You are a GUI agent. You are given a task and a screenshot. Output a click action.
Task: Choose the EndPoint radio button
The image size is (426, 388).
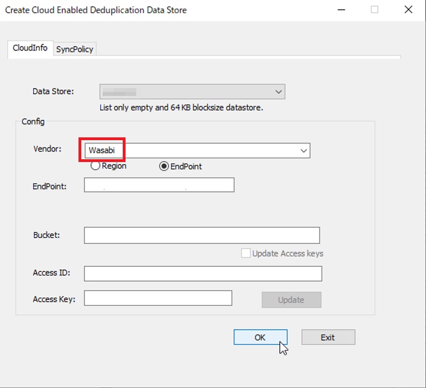point(164,166)
